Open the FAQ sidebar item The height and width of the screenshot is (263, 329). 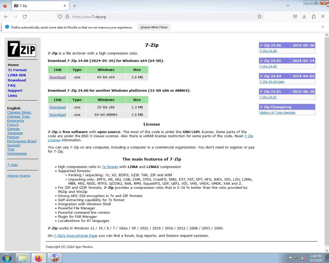[12, 86]
